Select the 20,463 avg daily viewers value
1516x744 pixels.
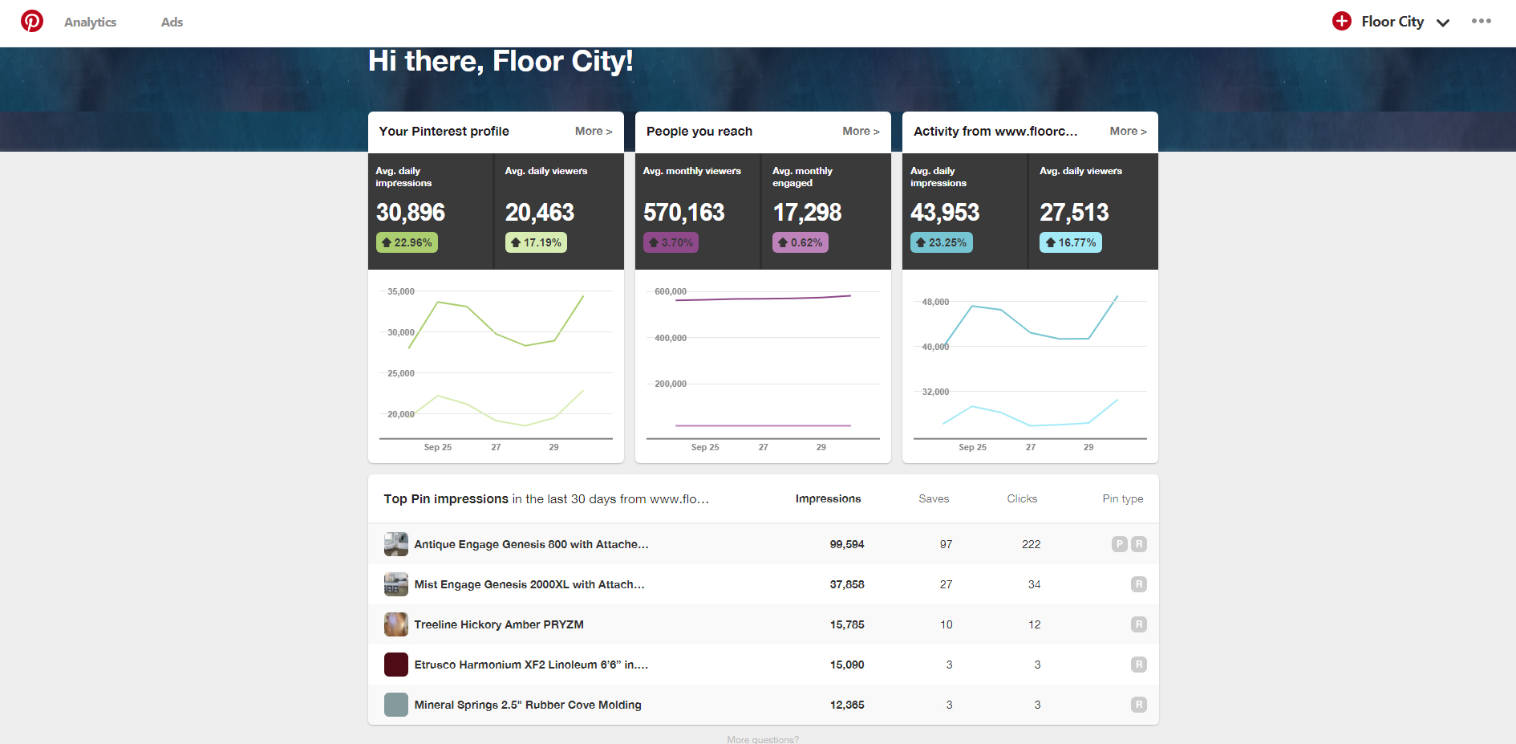540,213
